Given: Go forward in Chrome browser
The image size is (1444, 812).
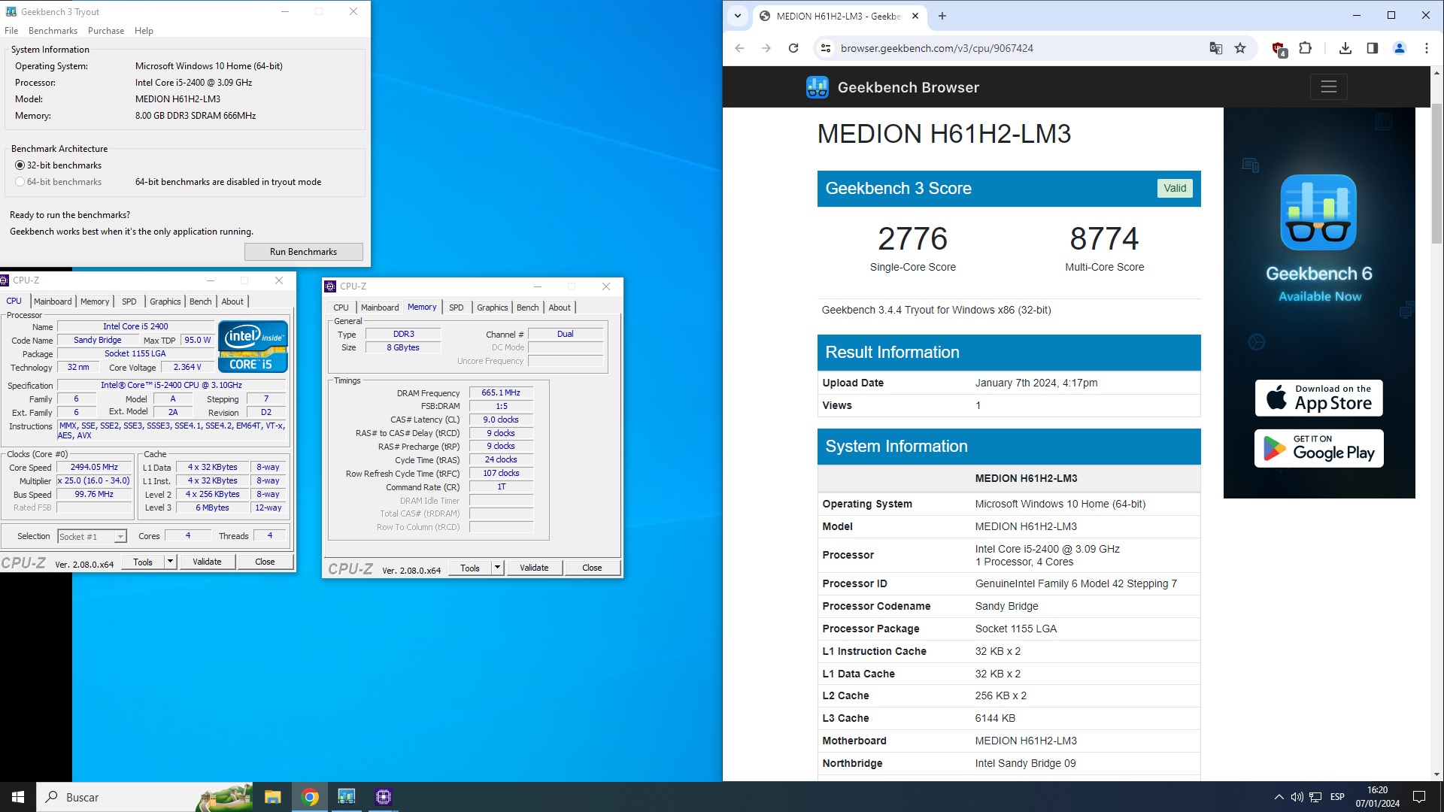Looking at the screenshot, I should coord(766,48).
